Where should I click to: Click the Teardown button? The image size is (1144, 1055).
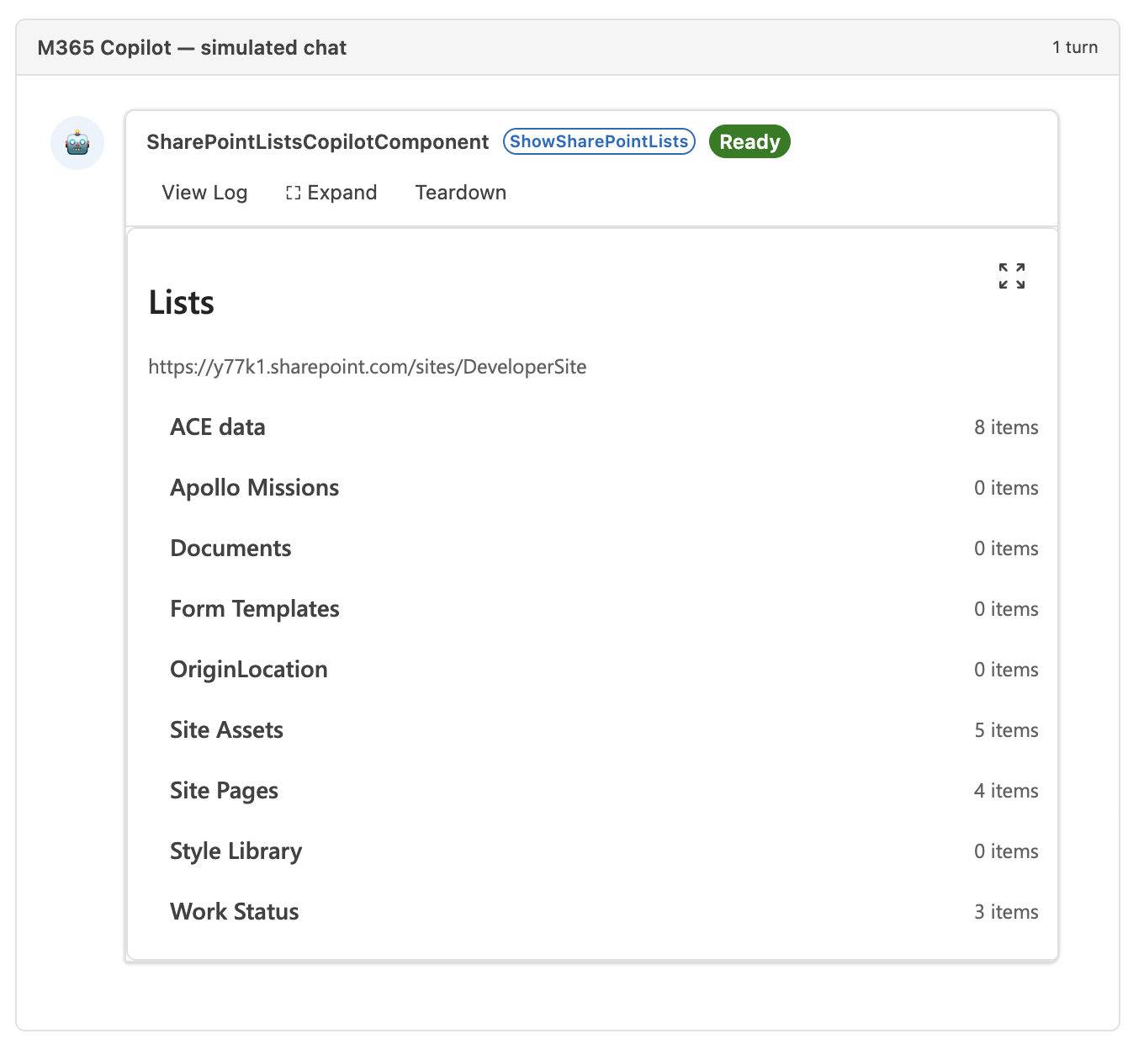click(461, 193)
